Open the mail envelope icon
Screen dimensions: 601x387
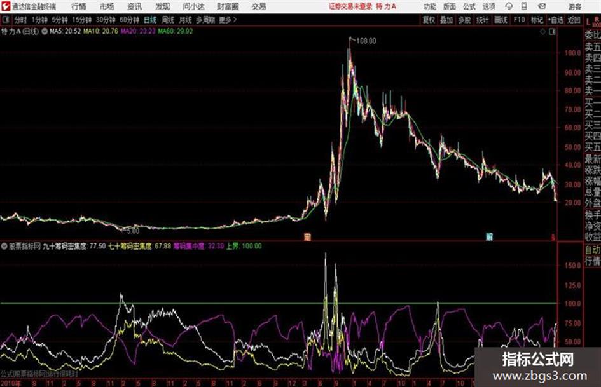[542, 6]
